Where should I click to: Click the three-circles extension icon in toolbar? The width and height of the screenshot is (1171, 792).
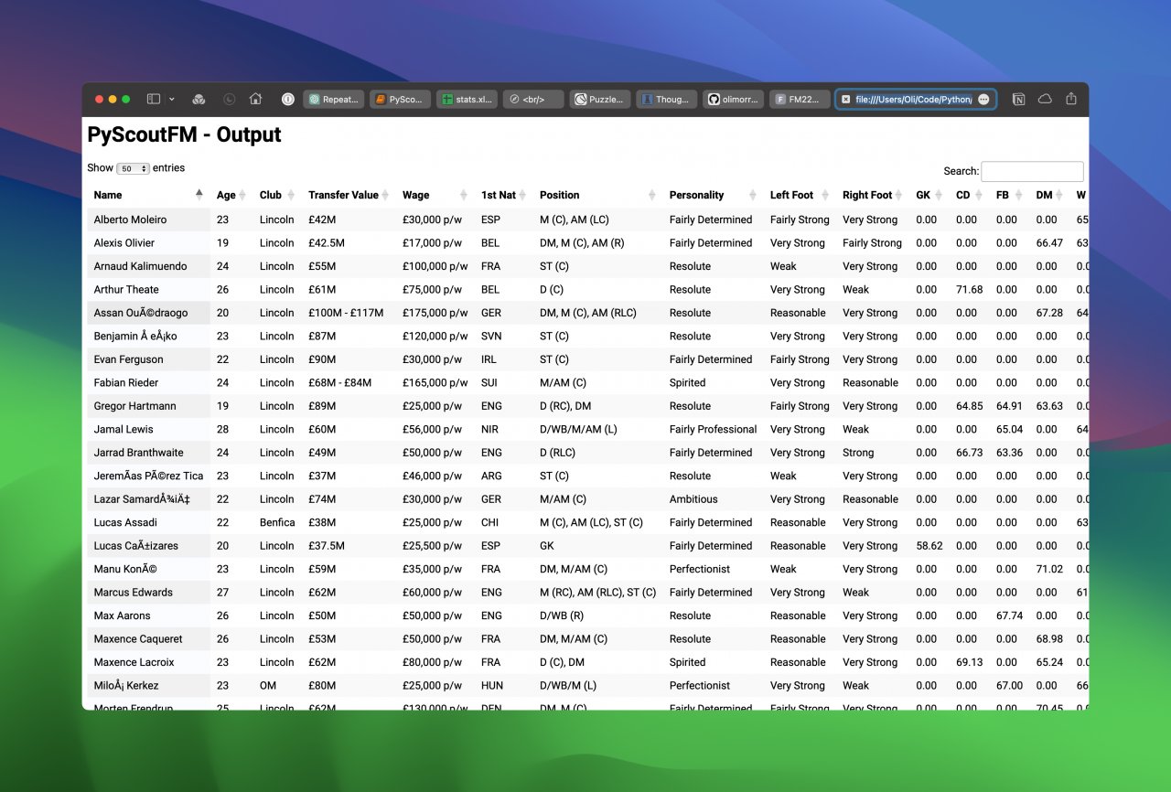pyautogui.click(x=199, y=99)
